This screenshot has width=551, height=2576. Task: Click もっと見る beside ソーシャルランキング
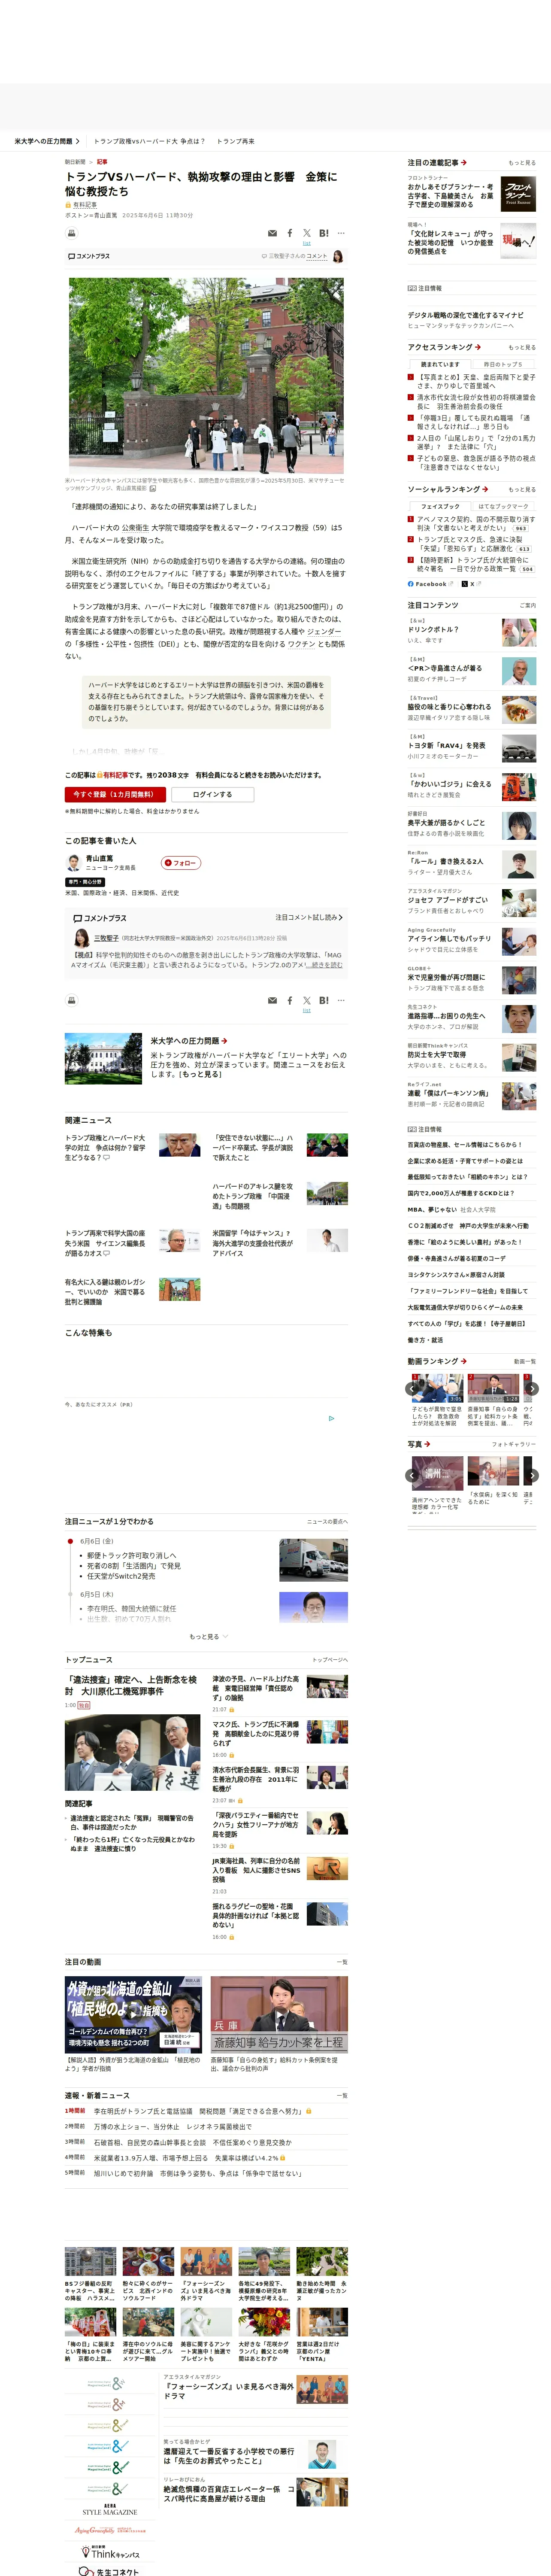pyautogui.click(x=522, y=490)
